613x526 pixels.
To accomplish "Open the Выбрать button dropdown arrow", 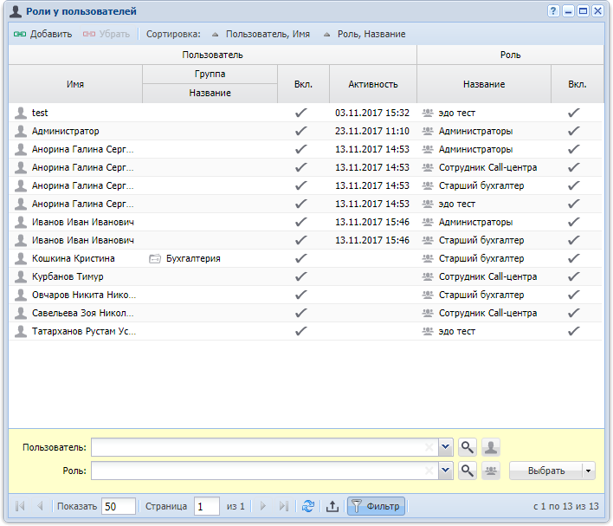I will coord(589,471).
